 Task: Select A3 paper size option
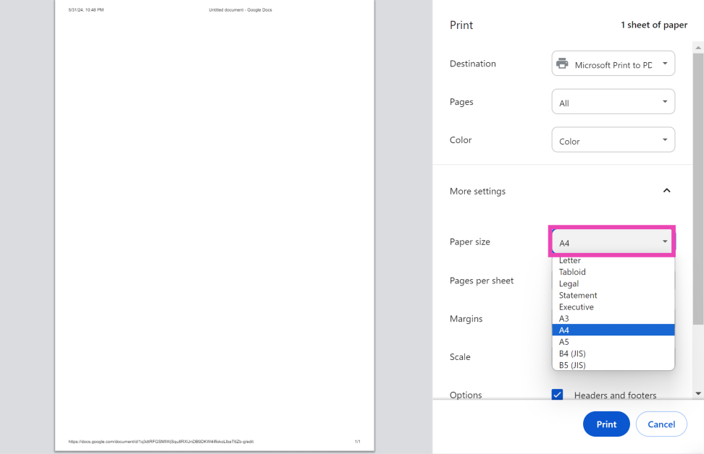564,318
